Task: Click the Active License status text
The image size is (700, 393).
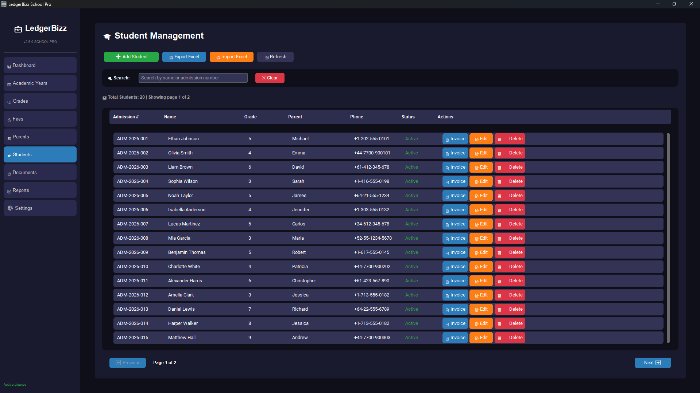Action: [15, 385]
